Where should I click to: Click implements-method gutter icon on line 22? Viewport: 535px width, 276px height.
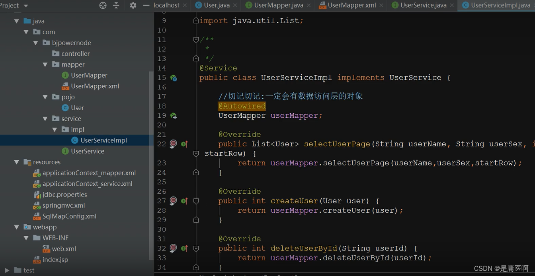point(184,144)
